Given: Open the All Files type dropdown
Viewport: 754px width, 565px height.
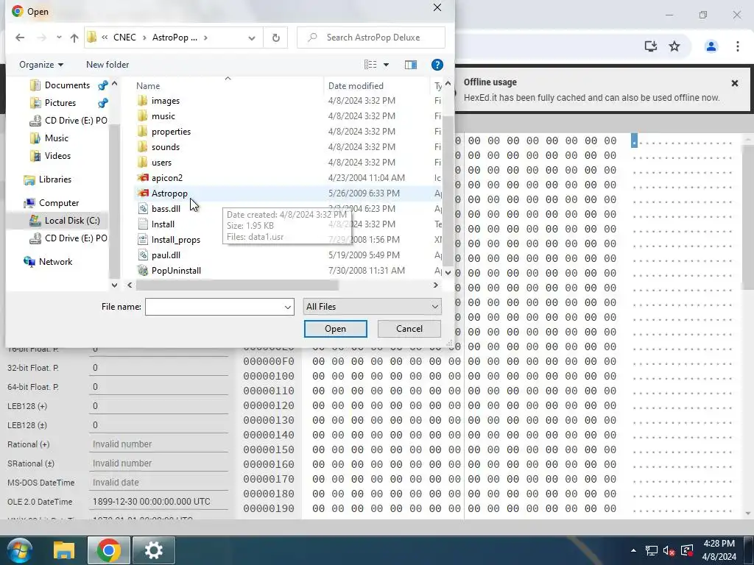Looking at the screenshot, I should pyautogui.click(x=372, y=307).
